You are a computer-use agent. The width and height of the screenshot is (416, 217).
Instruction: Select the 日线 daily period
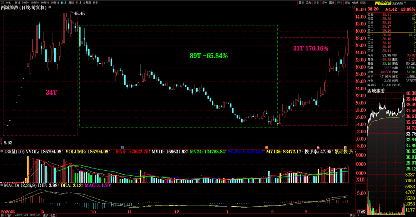(64, 3)
